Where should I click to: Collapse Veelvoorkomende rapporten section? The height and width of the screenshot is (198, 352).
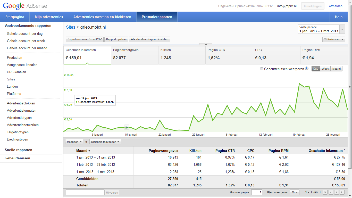[28, 26]
